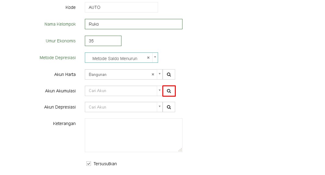Click the Metode Saldo Menurun selected value

click(115, 58)
